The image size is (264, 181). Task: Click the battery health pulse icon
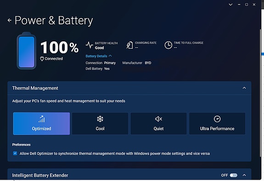(89, 45)
